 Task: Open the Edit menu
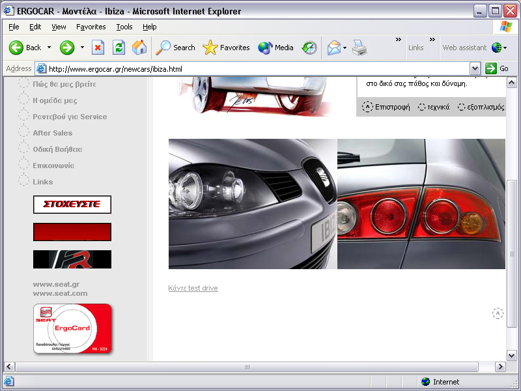(35, 27)
